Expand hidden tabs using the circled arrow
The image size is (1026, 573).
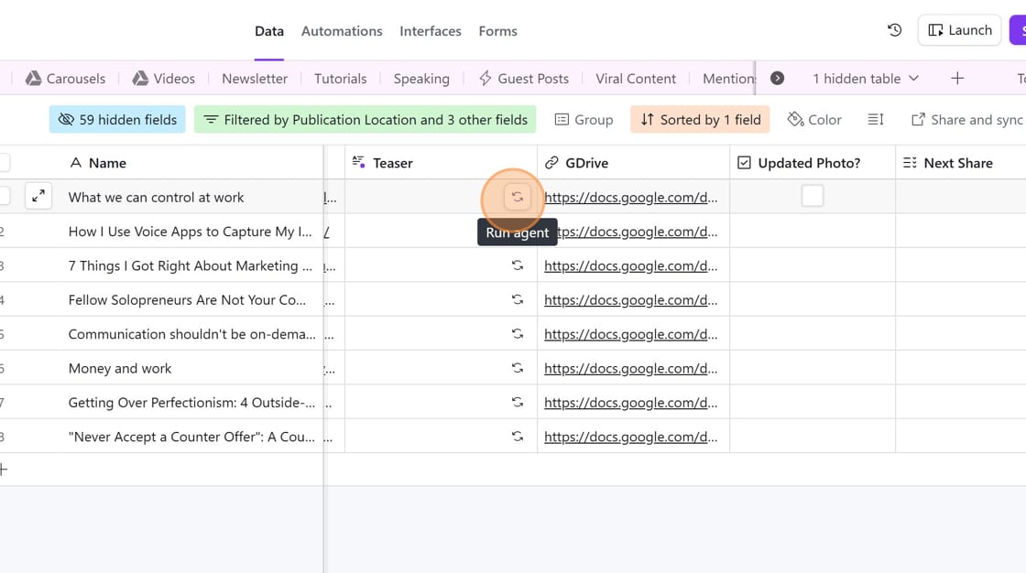click(x=777, y=79)
